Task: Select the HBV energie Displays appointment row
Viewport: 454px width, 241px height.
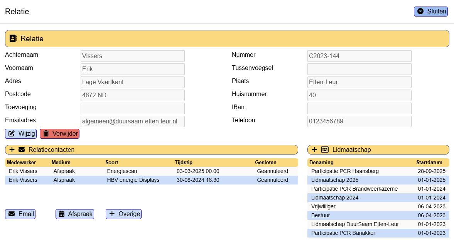Action: click(151, 180)
